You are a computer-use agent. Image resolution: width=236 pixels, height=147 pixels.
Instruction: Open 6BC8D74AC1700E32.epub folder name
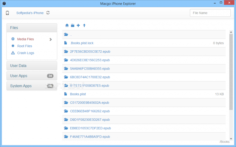click(90, 77)
